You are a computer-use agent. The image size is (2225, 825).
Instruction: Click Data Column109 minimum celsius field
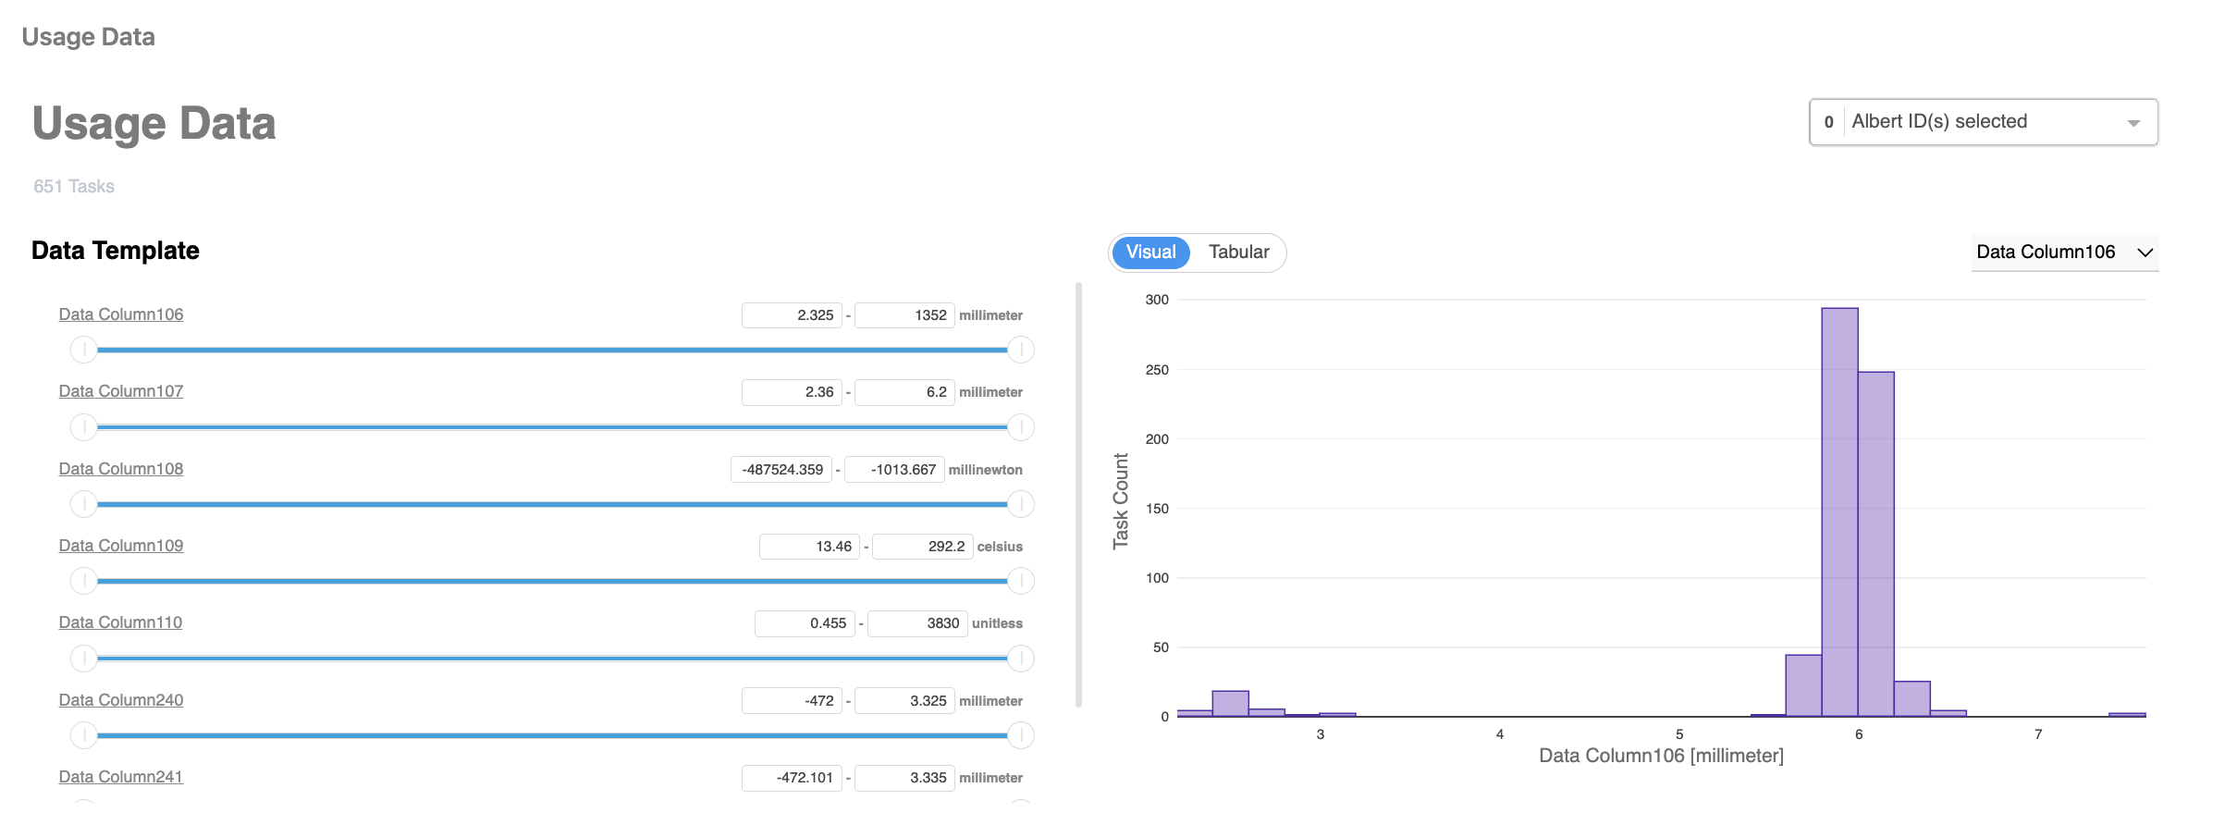809,547
